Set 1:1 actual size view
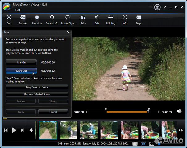This screenshot has height=148, width=187. coord(135,144)
